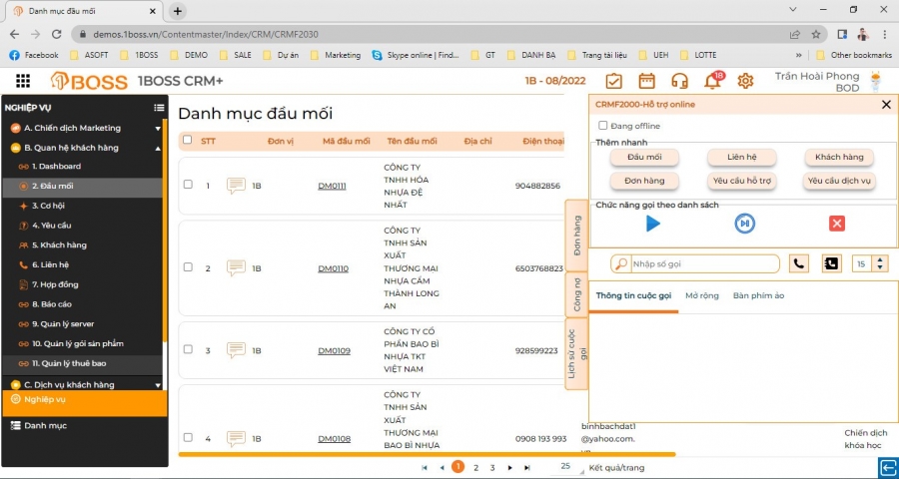Image resolution: width=899 pixels, height=479 pixels.
Task: Increase the stepper value above 15
Action: (880, 260)
